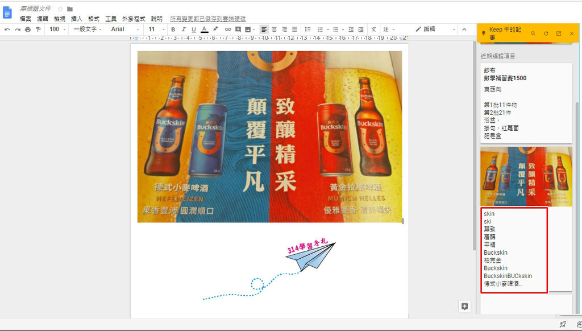Click the Keep lightbulb icon
The image size is (582, 331).
click(x=483, y=34)
